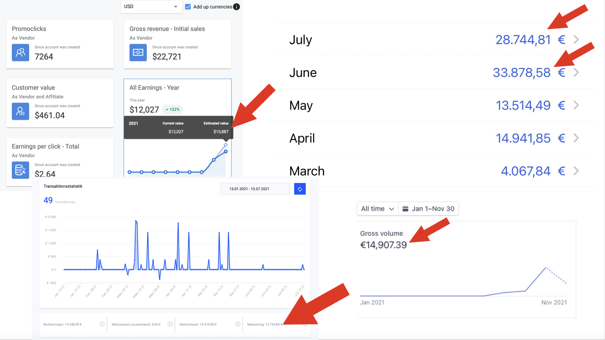
Task: Click info icon next to Add up currencies
Action: (237, 7)
